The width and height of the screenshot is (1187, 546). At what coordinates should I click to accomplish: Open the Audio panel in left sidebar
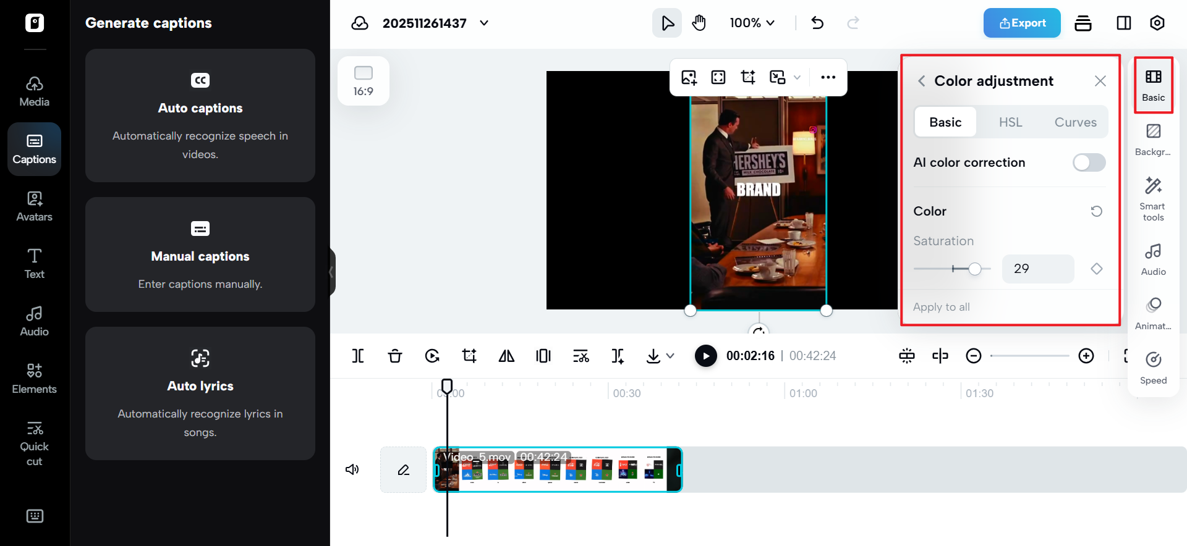click(x=35, y=321)
